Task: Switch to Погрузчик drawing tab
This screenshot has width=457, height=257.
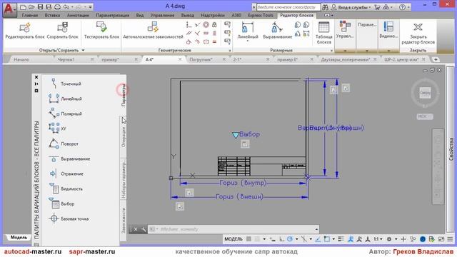Action: (201, 59)
